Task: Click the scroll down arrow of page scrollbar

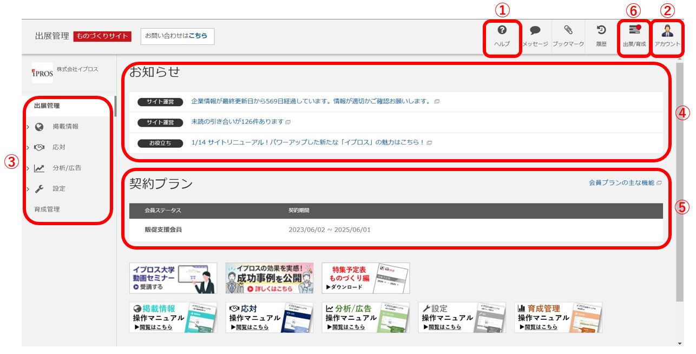Action: tap(680, 343)
